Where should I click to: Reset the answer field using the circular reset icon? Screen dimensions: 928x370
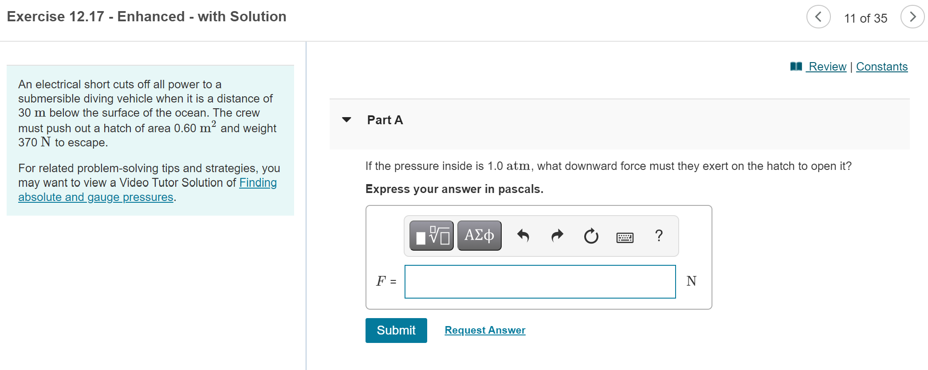pyautogui.click(x=591, y=236)
